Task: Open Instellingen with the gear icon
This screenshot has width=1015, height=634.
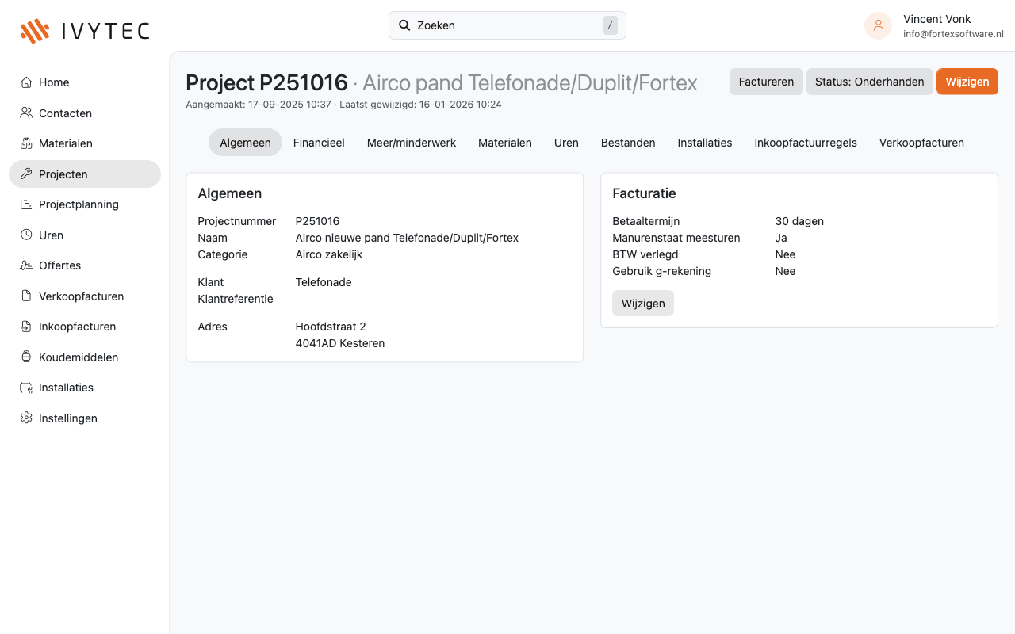Action: pyautogui.click(x=25, y=418)
